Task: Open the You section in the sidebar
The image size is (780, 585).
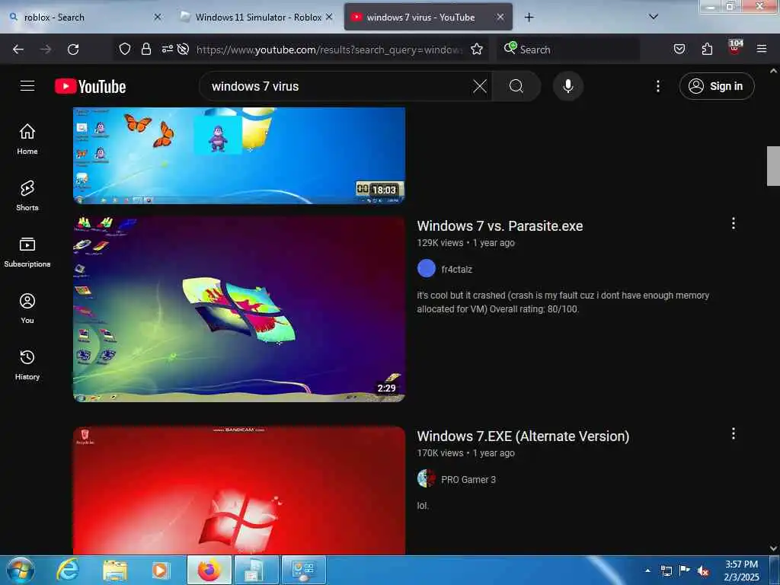Action: (x=27, y=308)
